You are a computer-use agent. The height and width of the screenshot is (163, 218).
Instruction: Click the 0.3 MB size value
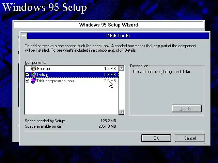coord(110,75)
